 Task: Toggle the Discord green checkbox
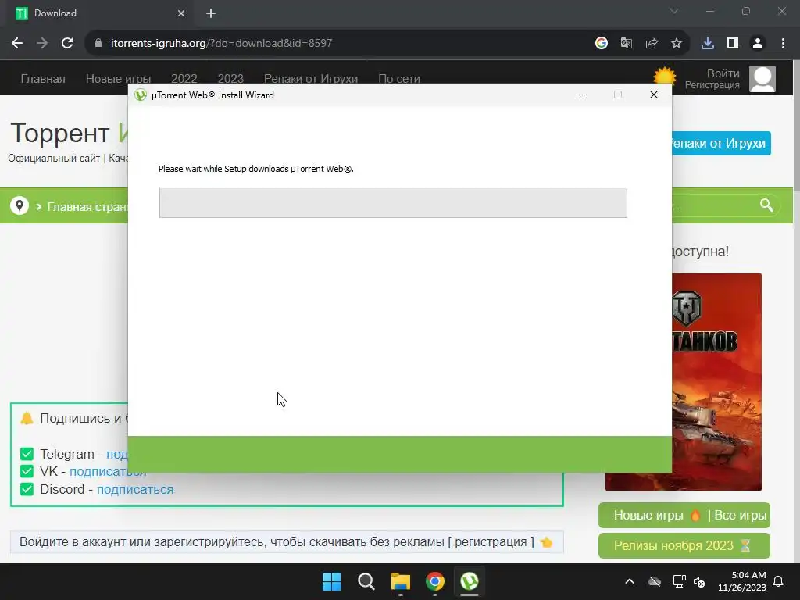[27, 489]
